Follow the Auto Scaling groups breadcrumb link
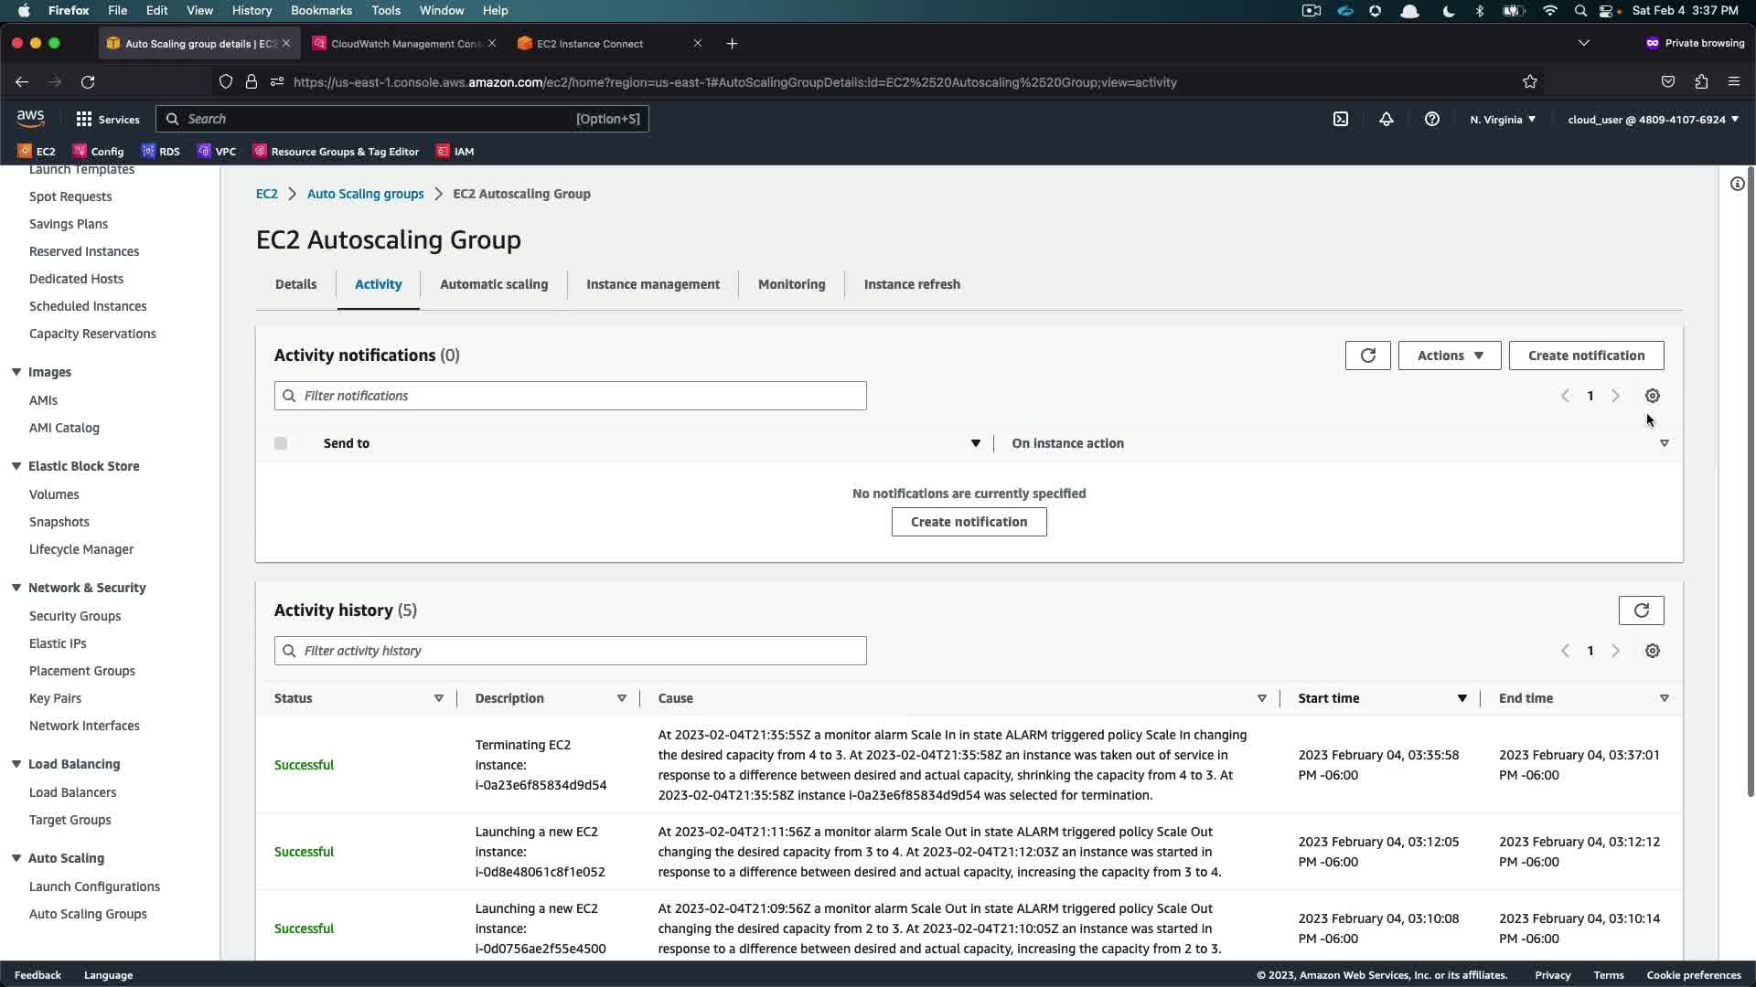The image size is (1756, 987). [365, 194]
